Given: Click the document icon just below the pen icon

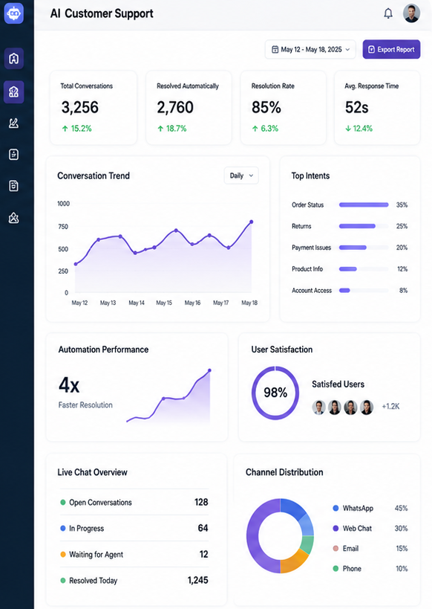Looking at the screenshot, I should coord(14,155).
